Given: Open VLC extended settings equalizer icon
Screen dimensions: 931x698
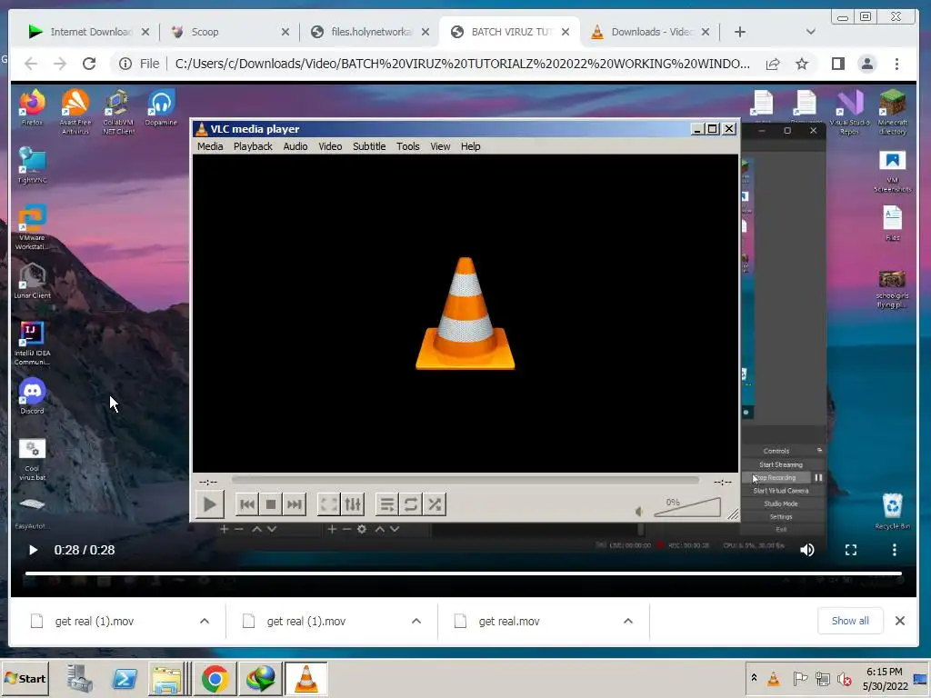Looking at the screenshot, I should (353, 504).
